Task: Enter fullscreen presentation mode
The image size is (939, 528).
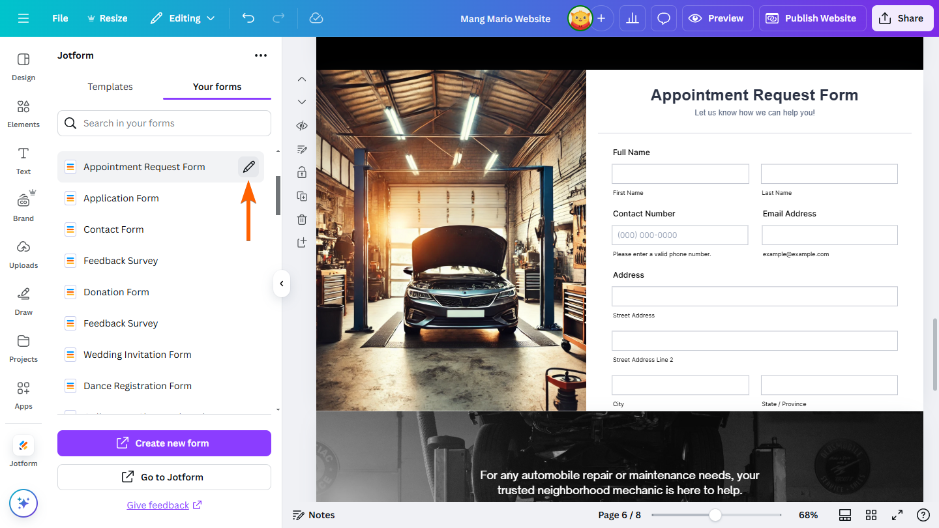Action: click(x=897, y=515)
